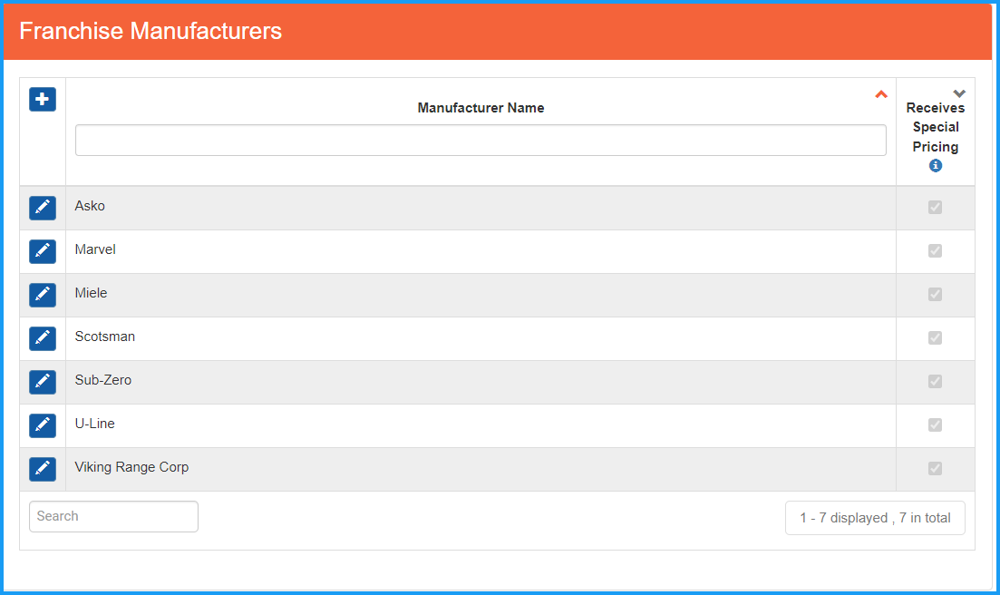Click the Search box below table
This screenshot has width=1000, height=595.
(x=113, y=516)
